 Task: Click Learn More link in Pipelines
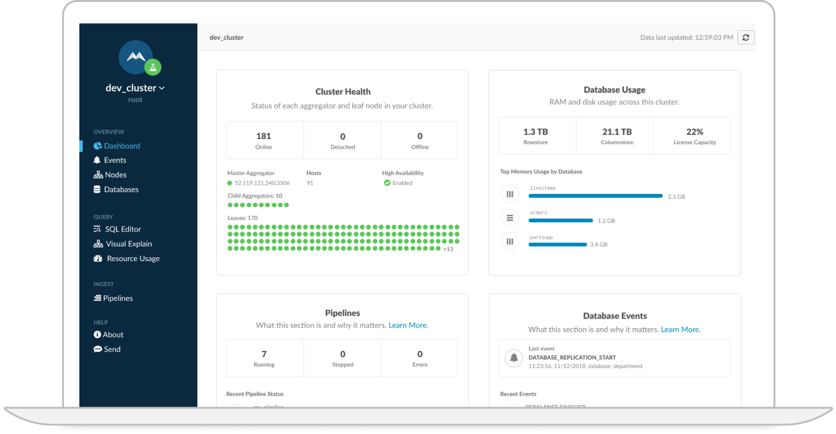[408, 325]
